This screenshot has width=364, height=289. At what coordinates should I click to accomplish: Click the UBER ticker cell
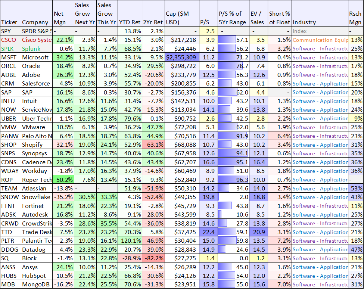[10, 118]
